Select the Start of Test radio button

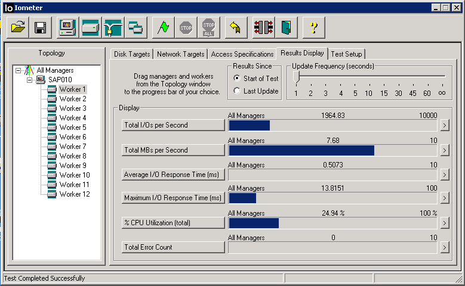pyautogui.click(x=236, y=78)
